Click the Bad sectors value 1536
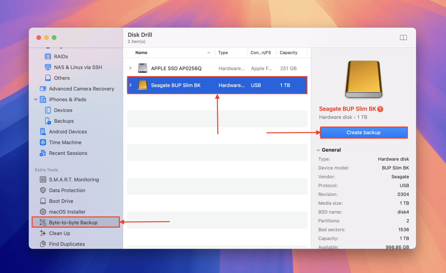Image resolution: width=446 pixels, height=273 pixels. click(404, 230)
